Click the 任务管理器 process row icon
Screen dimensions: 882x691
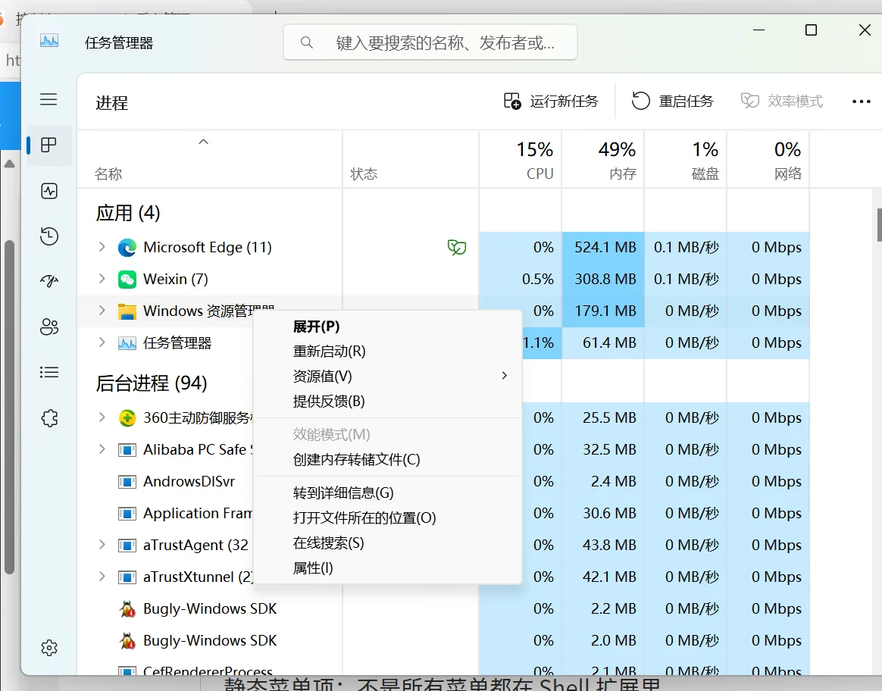[127, 343]
